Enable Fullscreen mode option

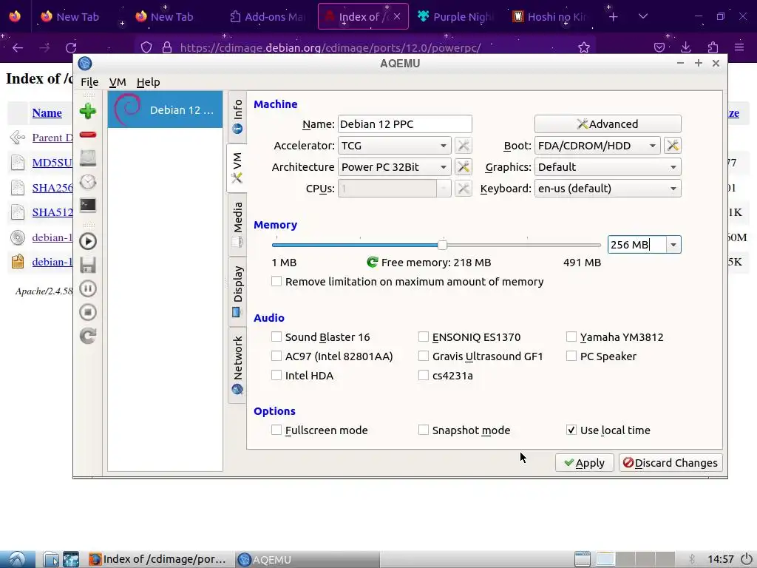click(x=276, y=430)
